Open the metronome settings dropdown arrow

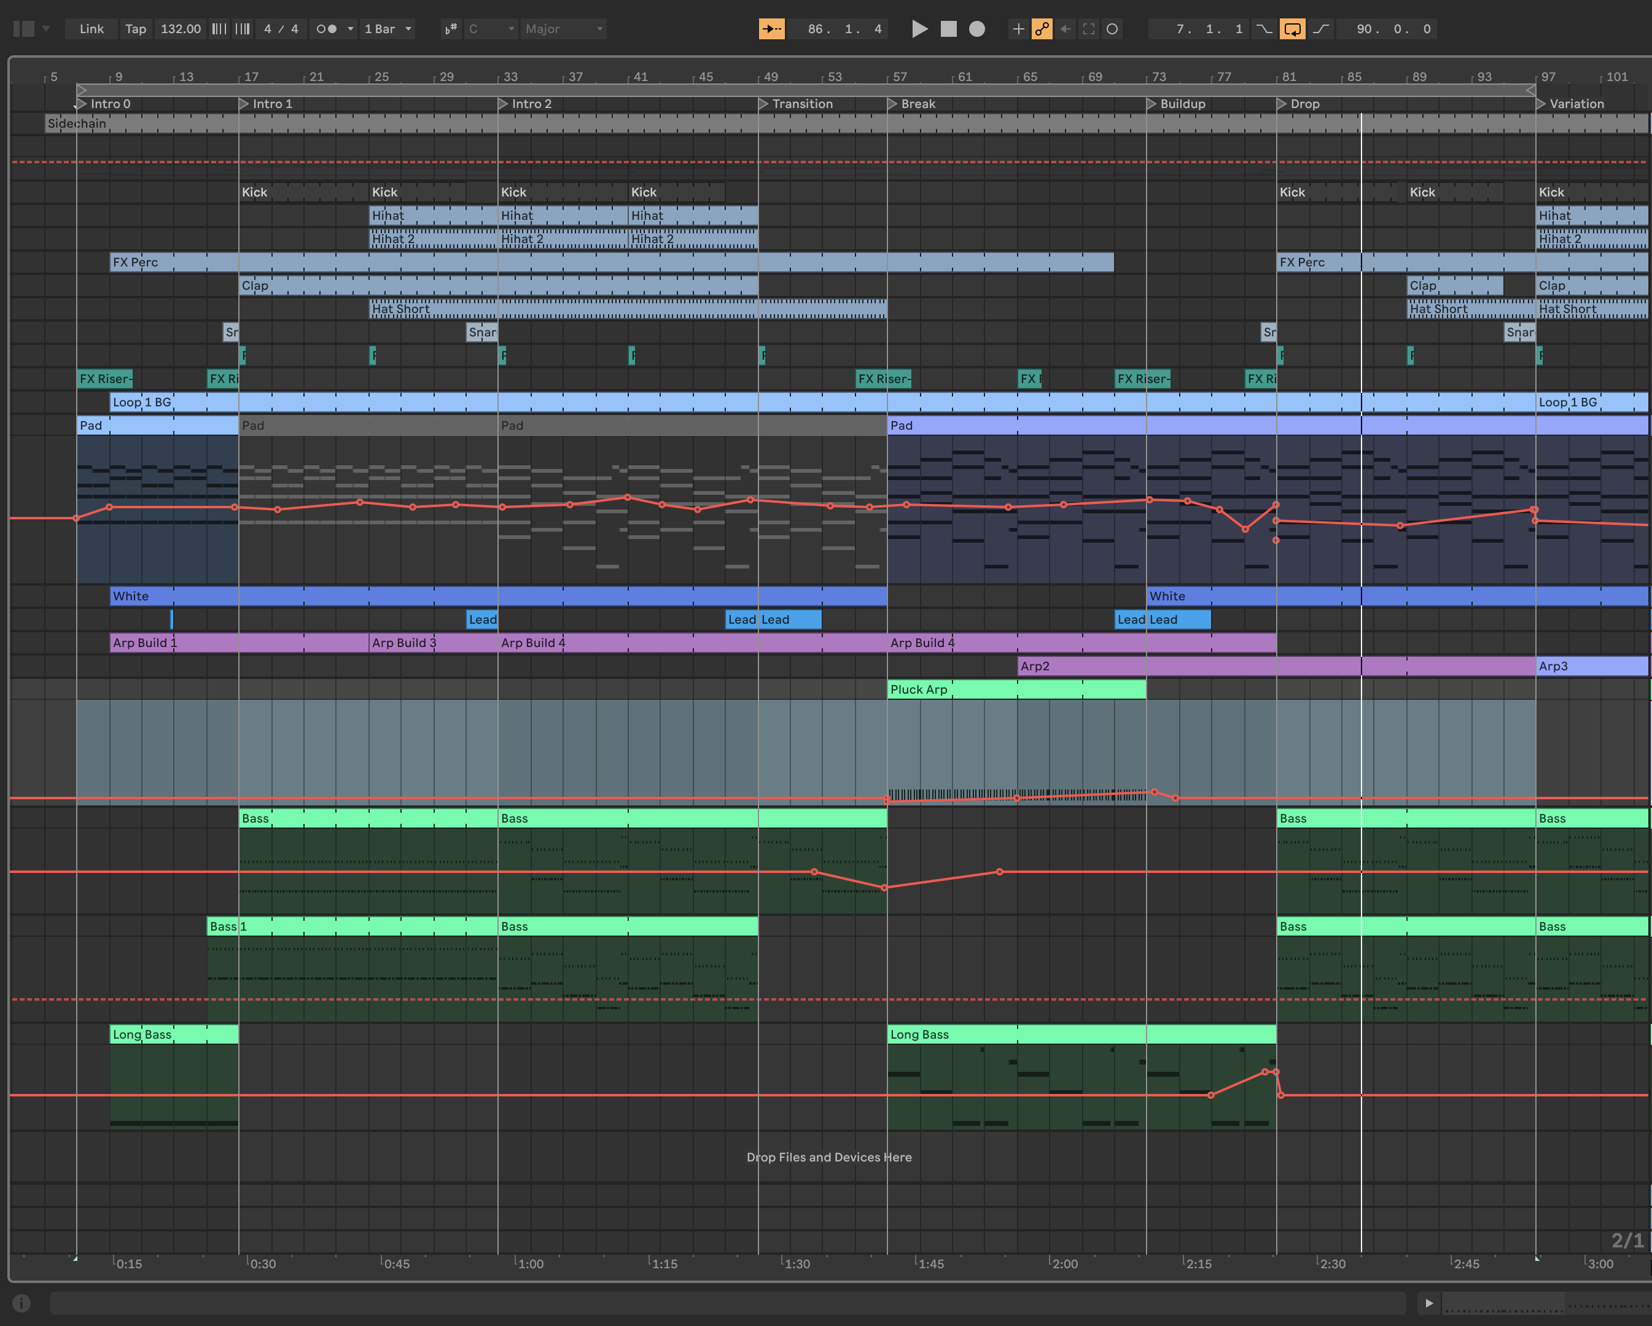point(350,29)
